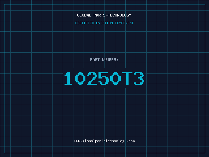This screenshot has height=157, width=209.
Task: Click the word TECHNOLOGY in the title
Action: tap(120, 15)
